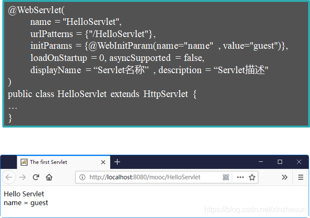This screenshot has height=218, width=310.
Task: Go back with the browser back arrow
Action: coord(9,177)
